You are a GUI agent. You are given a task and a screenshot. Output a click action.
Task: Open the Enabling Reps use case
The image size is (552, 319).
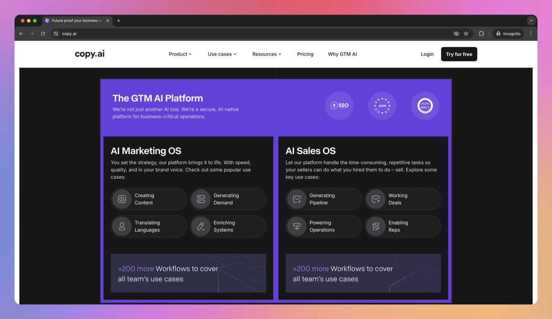pyautogui.click(x=403, y=226)
